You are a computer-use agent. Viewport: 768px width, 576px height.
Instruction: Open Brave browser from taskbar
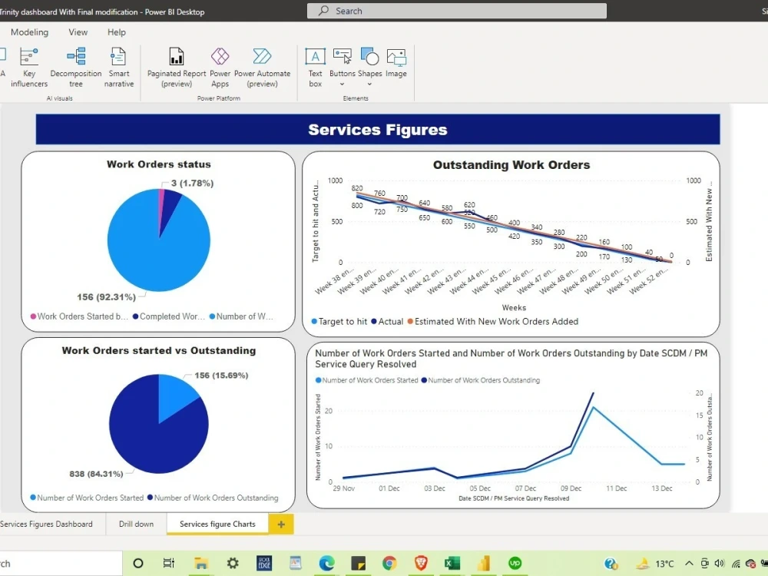coord(421,563)
